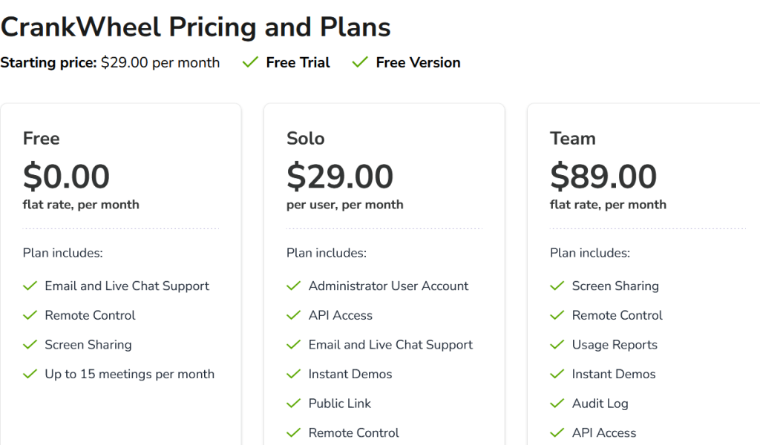This screenshot has width=760, height=445.
Task: Click the $29.00 Solo price
Action: pyautogui.click(x=340, y=177)
